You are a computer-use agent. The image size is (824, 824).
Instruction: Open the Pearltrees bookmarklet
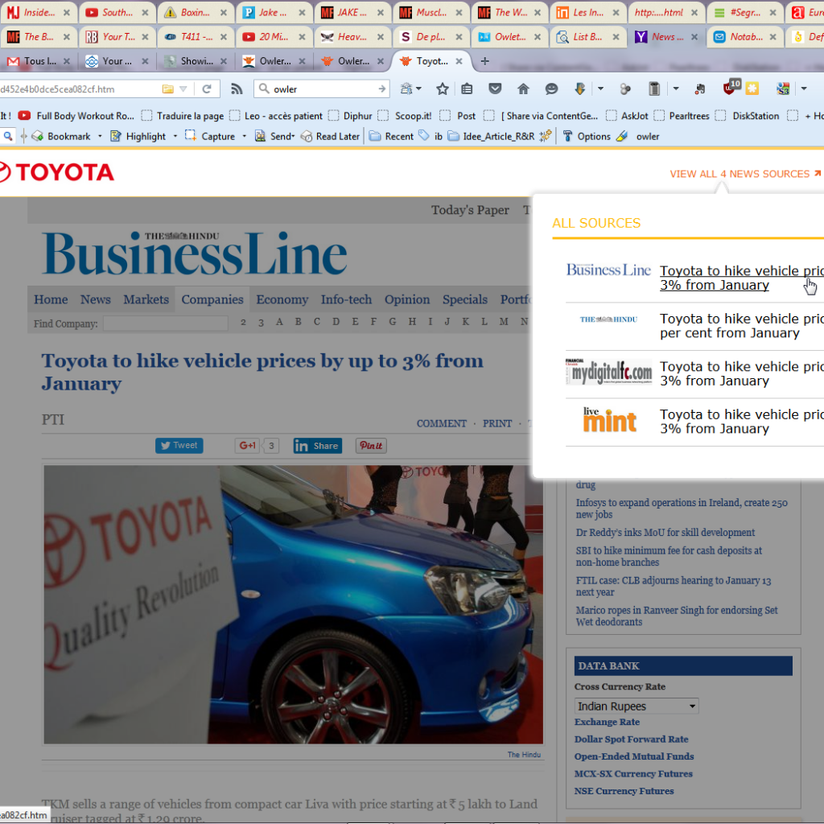682,116
